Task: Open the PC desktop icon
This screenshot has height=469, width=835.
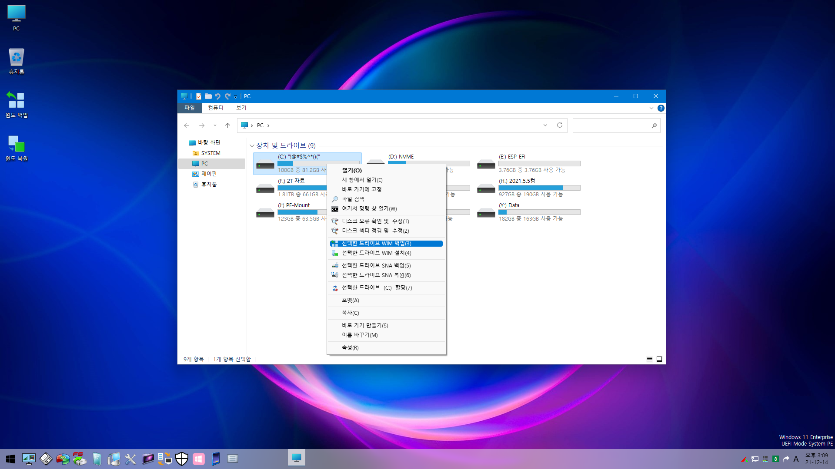Action: click(x=16, y=18)
